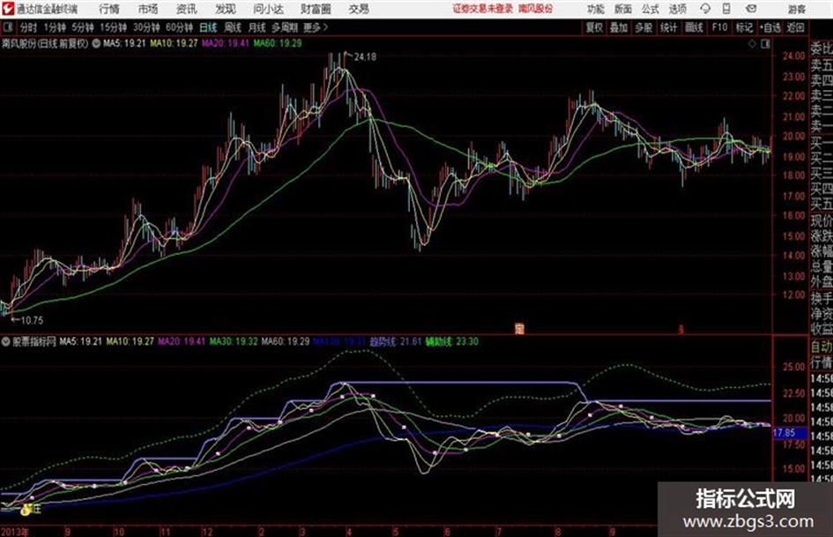
Task: Open the 公式 menu
Action: [x=650, y=9]
